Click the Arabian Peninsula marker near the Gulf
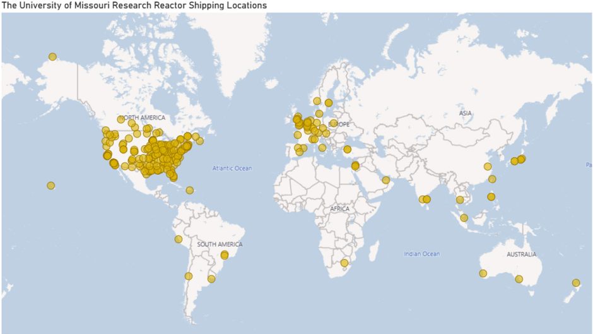Viewport: 593px width, 334px height. pyautogui.click(x=386, y=181)
